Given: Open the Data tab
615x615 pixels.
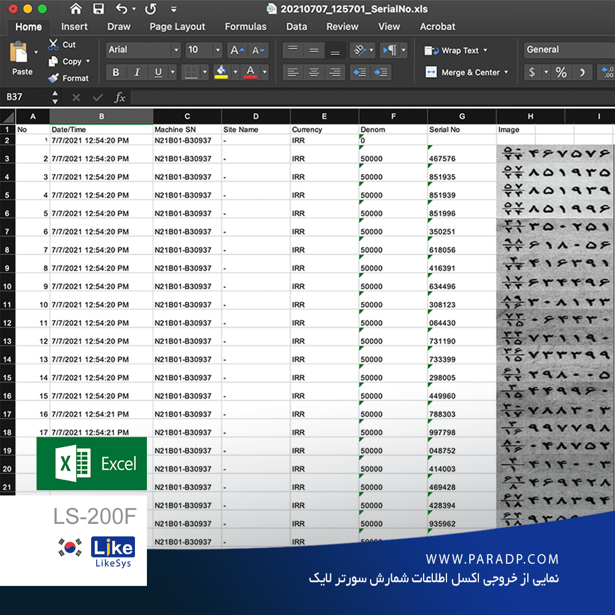Looking at the screenshot, I should pos(297,27).
